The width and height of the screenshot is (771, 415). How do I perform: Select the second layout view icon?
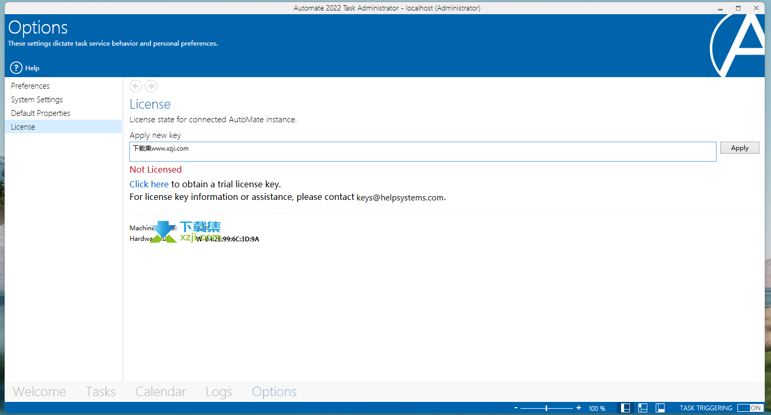pyautogui.click(x=643, y=408)
